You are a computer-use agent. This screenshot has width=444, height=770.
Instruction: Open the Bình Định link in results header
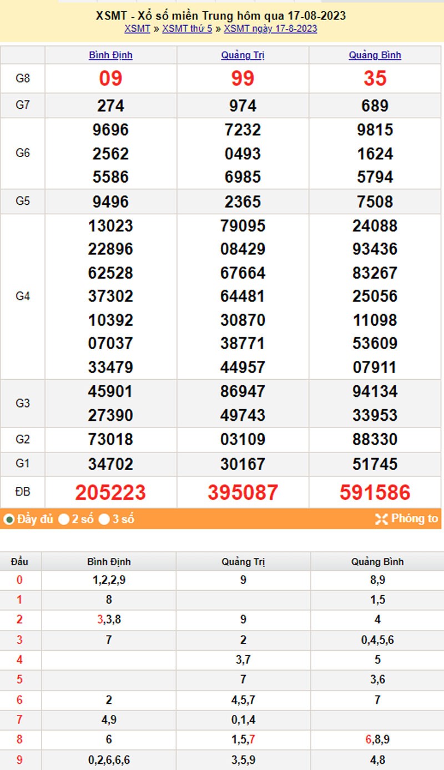[110, 55]
